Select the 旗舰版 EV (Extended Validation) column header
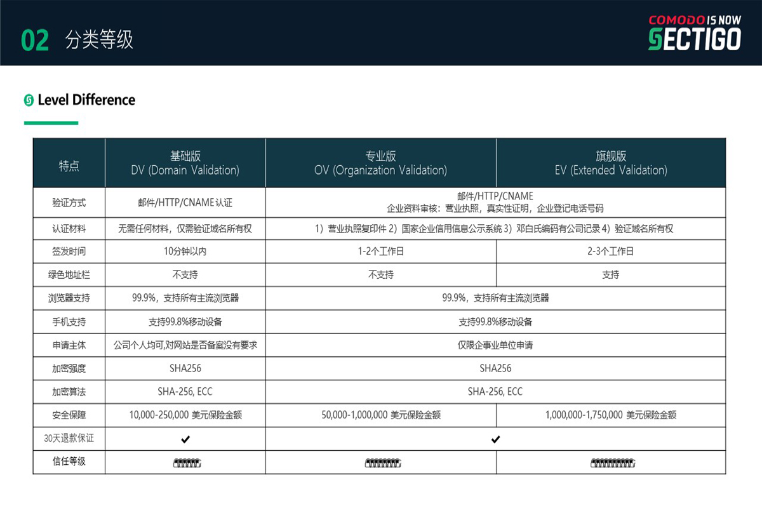 [x=611, y=163]
